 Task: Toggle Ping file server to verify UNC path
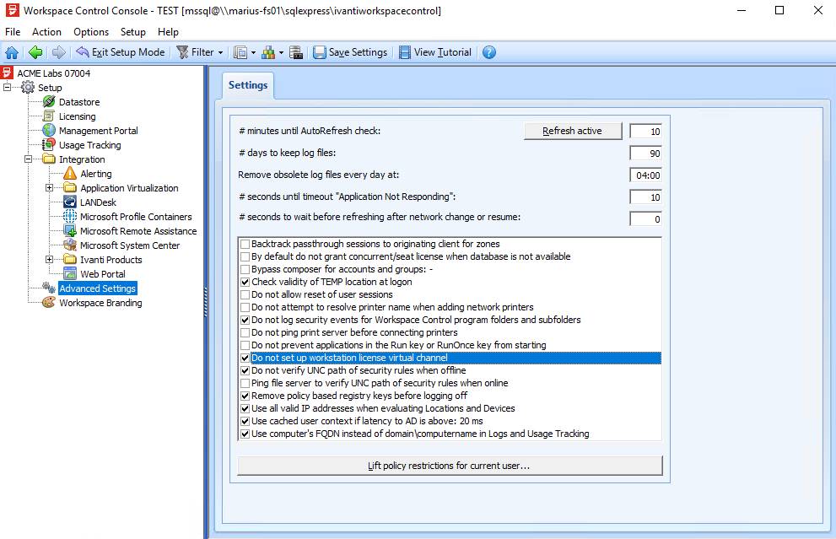pyautogui.click(x=245, y=383)
